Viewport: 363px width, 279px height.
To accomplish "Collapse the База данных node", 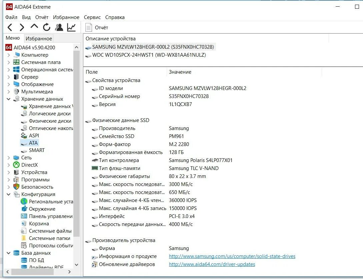I will click(x=9, y=253).
